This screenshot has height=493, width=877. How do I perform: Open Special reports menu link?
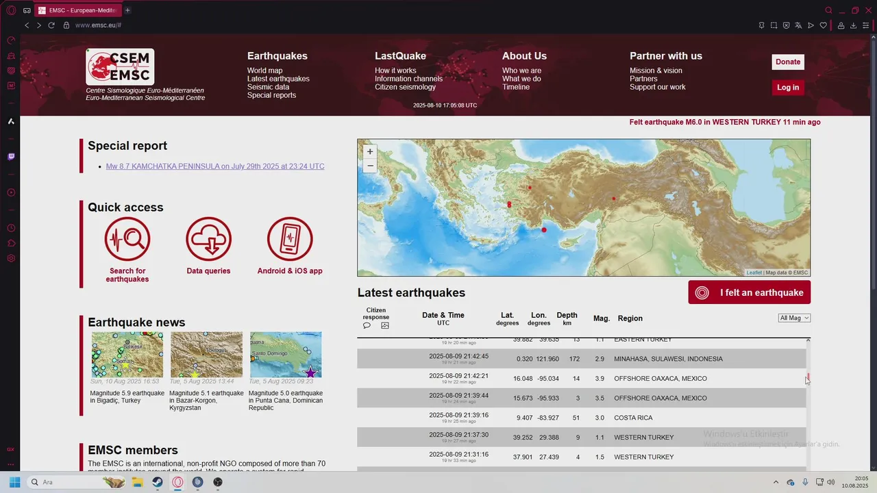[x=271, y=95]
